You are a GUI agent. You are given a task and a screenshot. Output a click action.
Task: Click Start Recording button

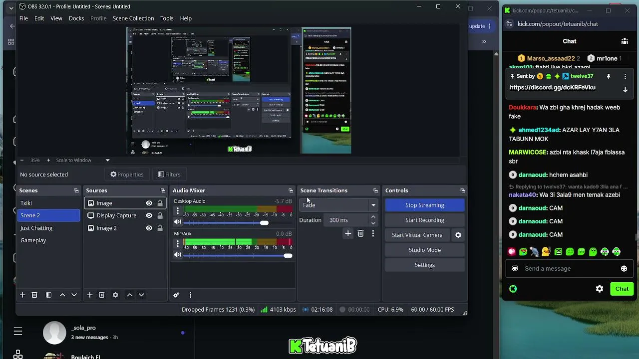[425, 220]
